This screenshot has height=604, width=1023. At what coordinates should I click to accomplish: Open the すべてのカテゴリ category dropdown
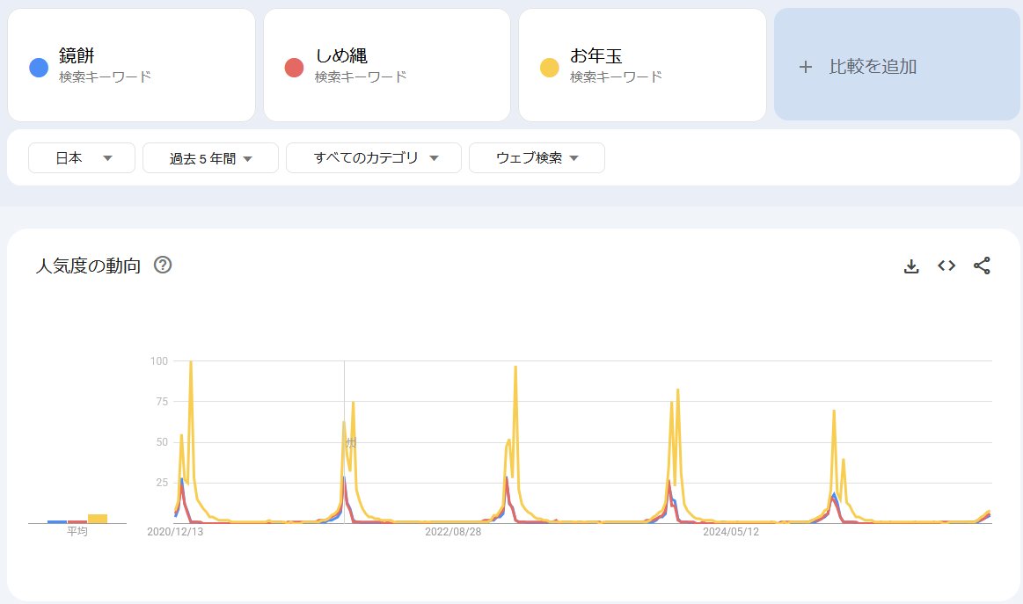tap(374, 158)
